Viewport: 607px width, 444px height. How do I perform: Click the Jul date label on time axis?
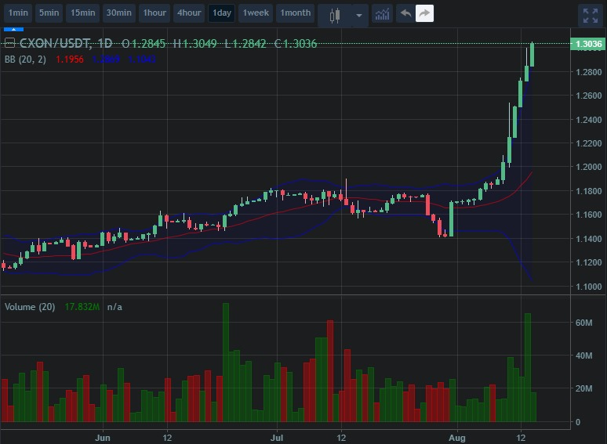point(277,438)
